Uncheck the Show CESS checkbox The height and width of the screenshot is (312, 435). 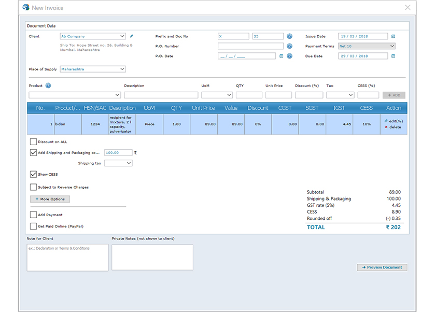pyautogui.click(x=34, y=174)
